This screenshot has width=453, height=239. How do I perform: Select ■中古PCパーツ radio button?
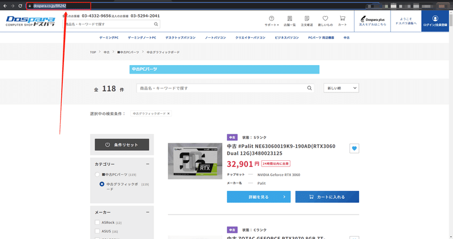97,174
